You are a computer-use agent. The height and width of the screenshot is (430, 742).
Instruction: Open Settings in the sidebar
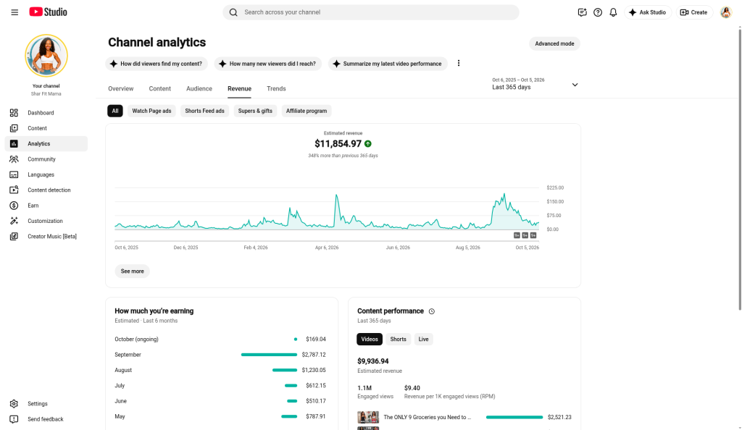click(46, 403)
